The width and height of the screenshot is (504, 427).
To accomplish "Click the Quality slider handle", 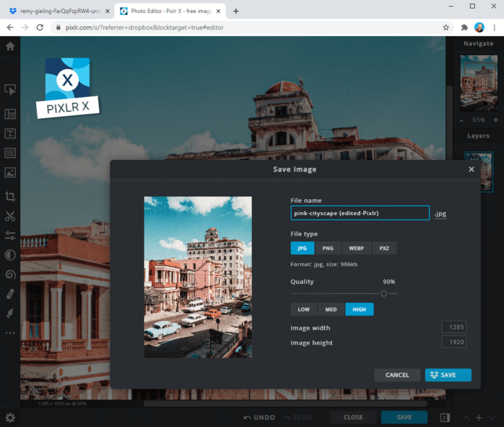I will [384, 293].
